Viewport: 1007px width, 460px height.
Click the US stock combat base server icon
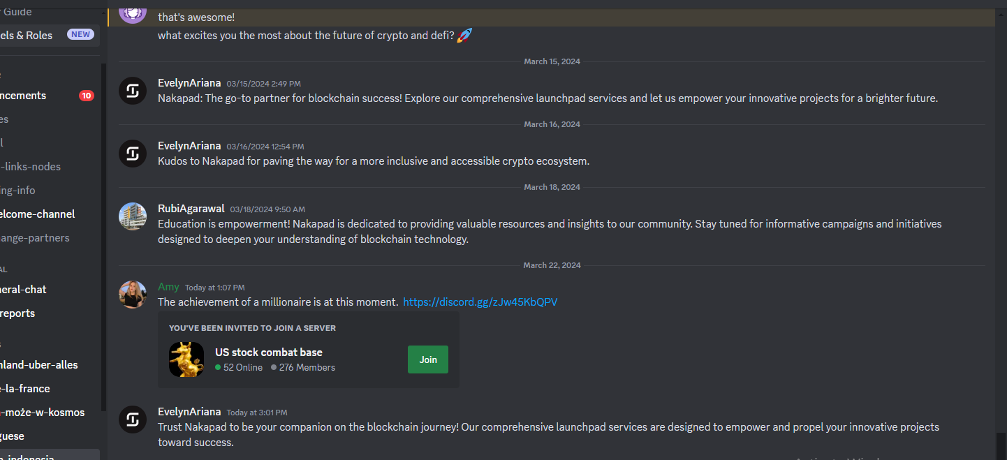pos(186,359)
